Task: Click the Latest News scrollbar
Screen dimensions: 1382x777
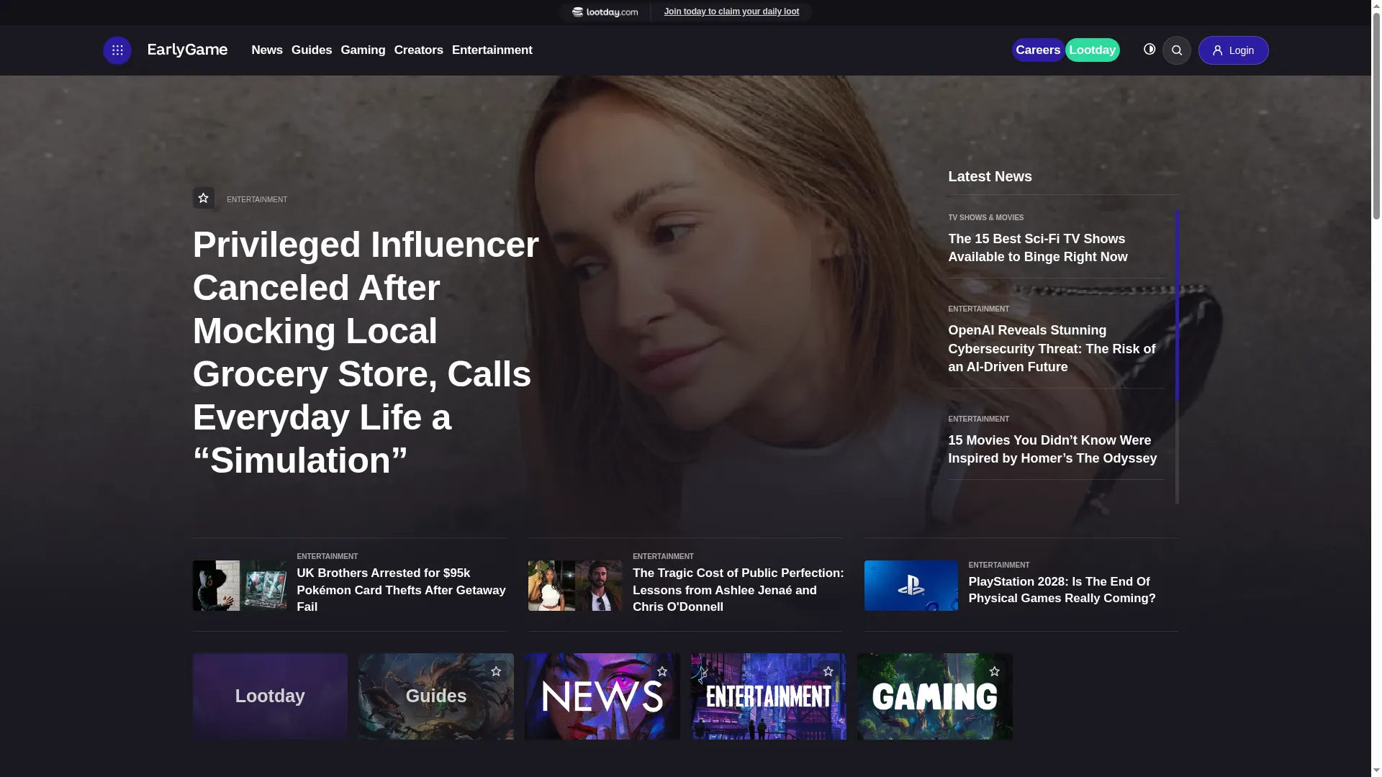Action: click(x=1177, y=306)
